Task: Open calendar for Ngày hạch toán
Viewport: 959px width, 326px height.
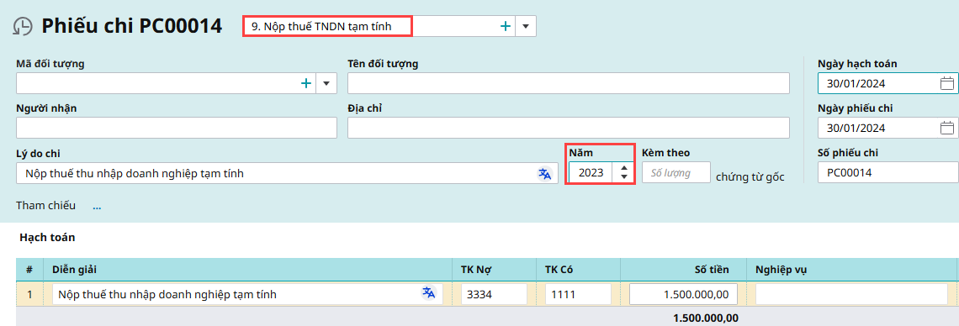Action: tap(946, 84)
